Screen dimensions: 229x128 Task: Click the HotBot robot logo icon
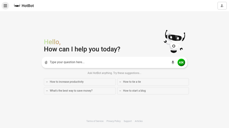pyautogui.click(x=17, y=6)
